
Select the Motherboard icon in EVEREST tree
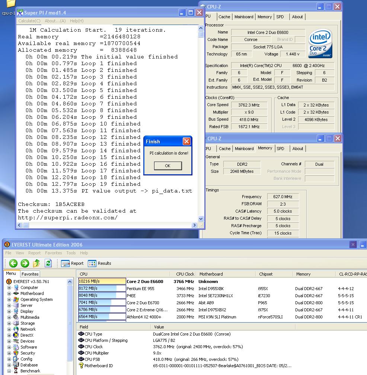coord(16,293)
